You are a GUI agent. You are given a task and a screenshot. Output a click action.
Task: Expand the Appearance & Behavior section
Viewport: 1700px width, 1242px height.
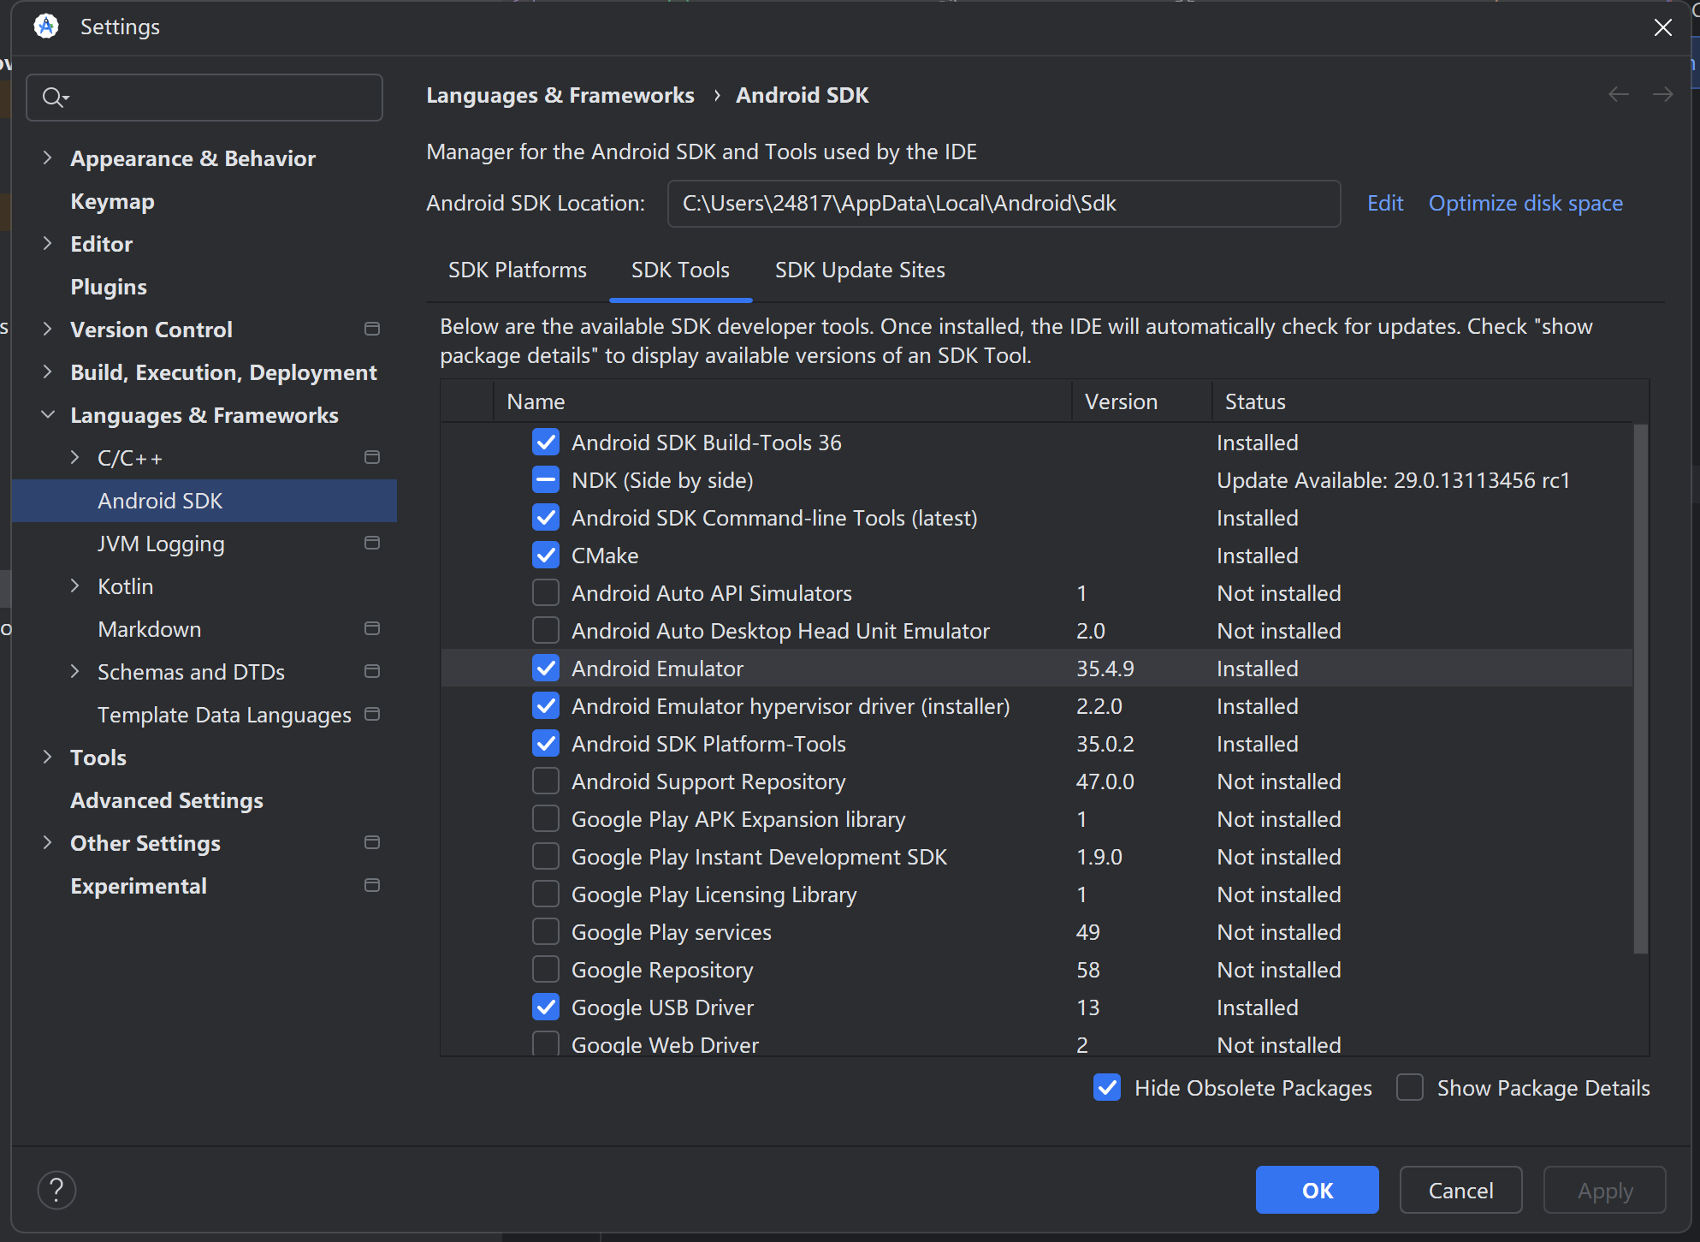pyautogui.click(x=48, y=157)
